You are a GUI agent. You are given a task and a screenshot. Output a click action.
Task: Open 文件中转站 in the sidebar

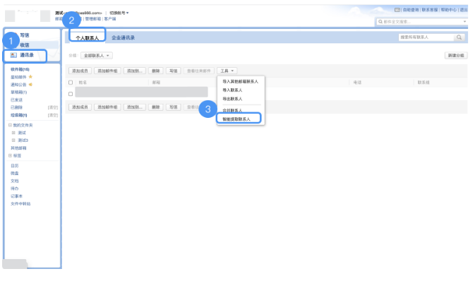click(x=20, y=204)
